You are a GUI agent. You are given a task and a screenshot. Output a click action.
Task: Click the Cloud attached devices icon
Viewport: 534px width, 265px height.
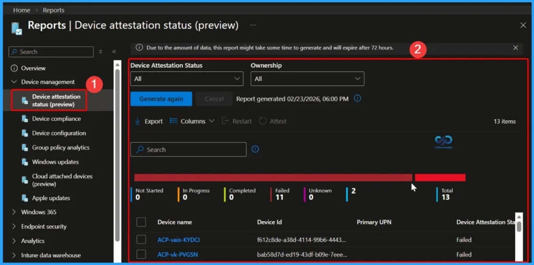point(25,180)
